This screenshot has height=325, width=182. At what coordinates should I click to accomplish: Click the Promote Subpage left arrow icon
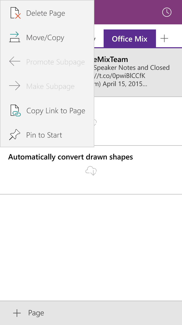15,62
